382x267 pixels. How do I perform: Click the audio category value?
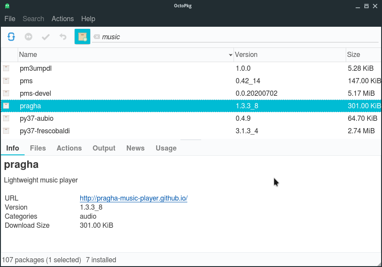pos(88,217)
